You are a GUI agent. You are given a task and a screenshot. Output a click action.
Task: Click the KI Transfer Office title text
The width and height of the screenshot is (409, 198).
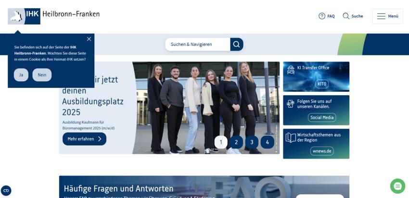[x=313, y=68]
